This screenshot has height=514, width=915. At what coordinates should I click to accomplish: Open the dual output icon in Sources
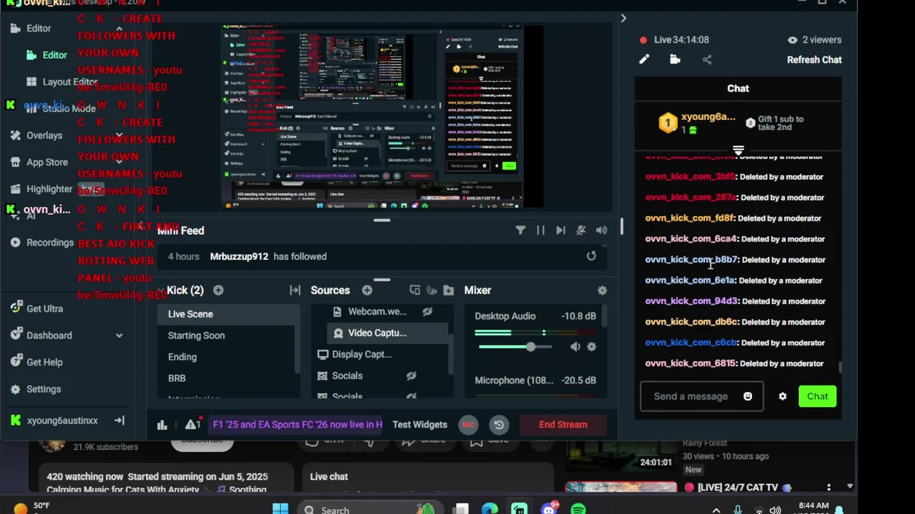415,291
